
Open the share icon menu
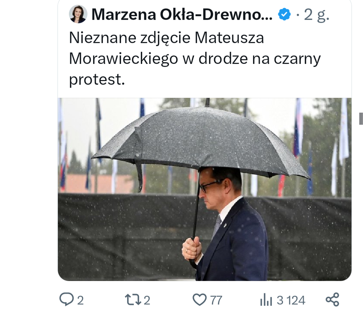(x=332, y=299)
